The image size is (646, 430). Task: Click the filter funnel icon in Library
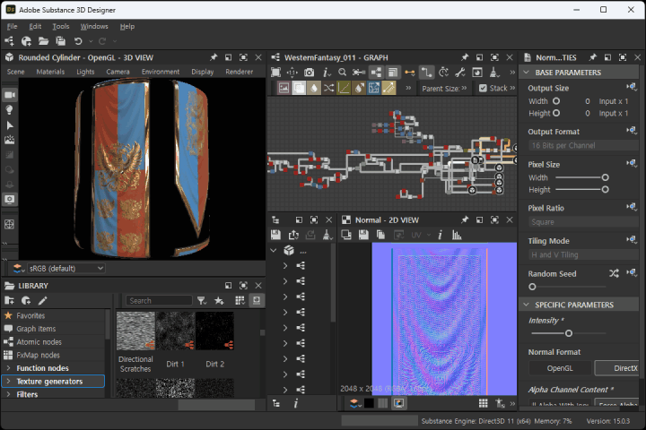point(202,301)
